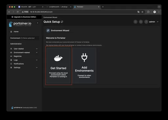Click the Welcome to Portainer heading
The image size is (168, 120).
[56, 38]
